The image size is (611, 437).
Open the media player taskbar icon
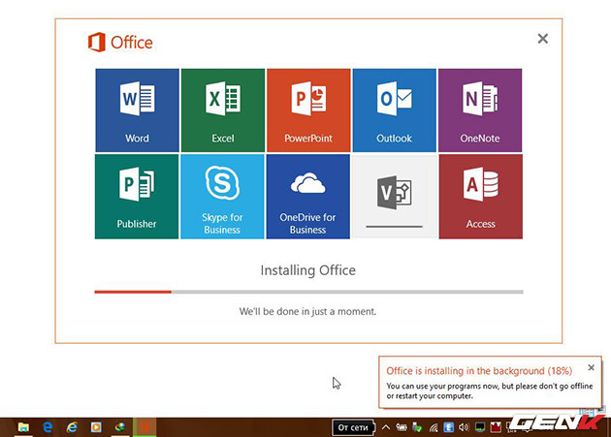[96, 427]
